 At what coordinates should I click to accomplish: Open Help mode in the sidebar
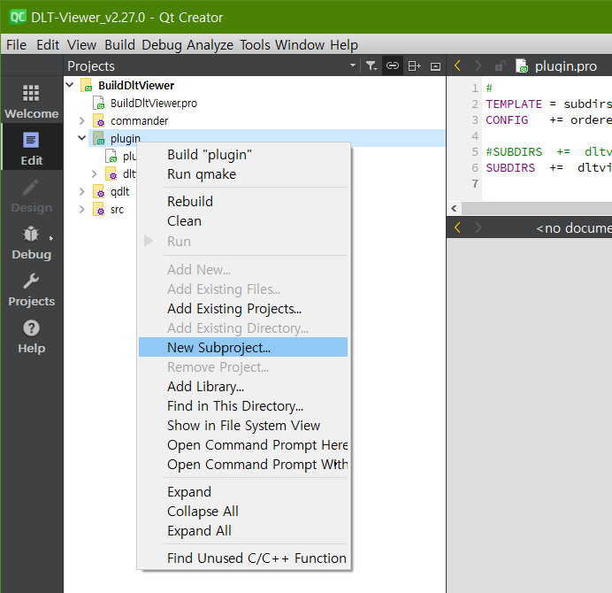[x=31, y=335]
